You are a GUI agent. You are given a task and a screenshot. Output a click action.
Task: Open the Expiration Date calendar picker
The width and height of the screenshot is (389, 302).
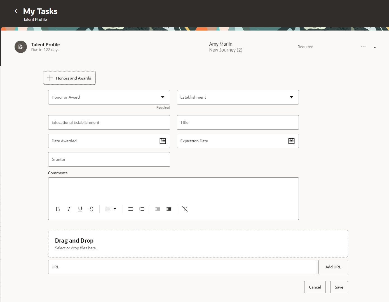click(291, 141)
